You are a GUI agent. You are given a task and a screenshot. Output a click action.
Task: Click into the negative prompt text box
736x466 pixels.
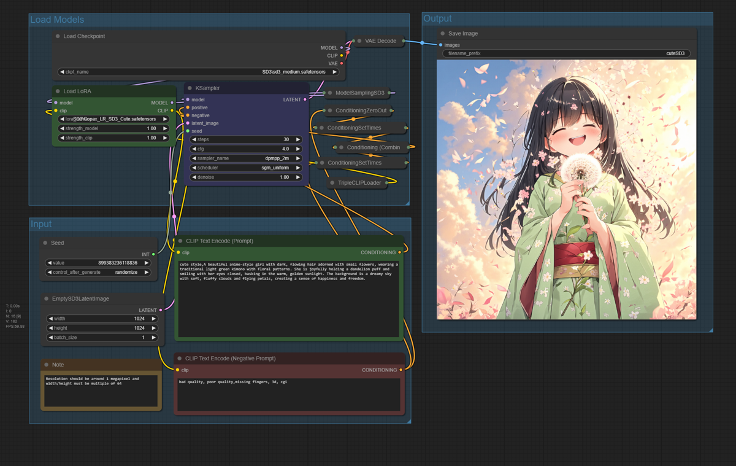(x=289, y=394)
